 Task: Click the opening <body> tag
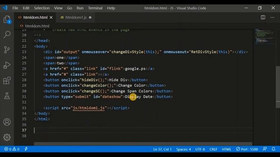(x=41, y=46)
